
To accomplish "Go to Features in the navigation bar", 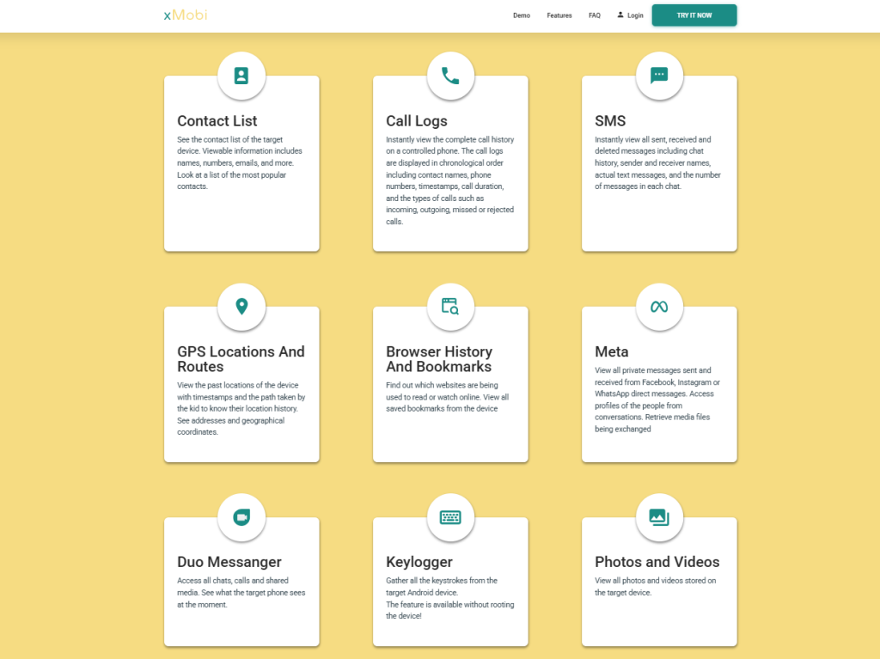I will point(559,15).
